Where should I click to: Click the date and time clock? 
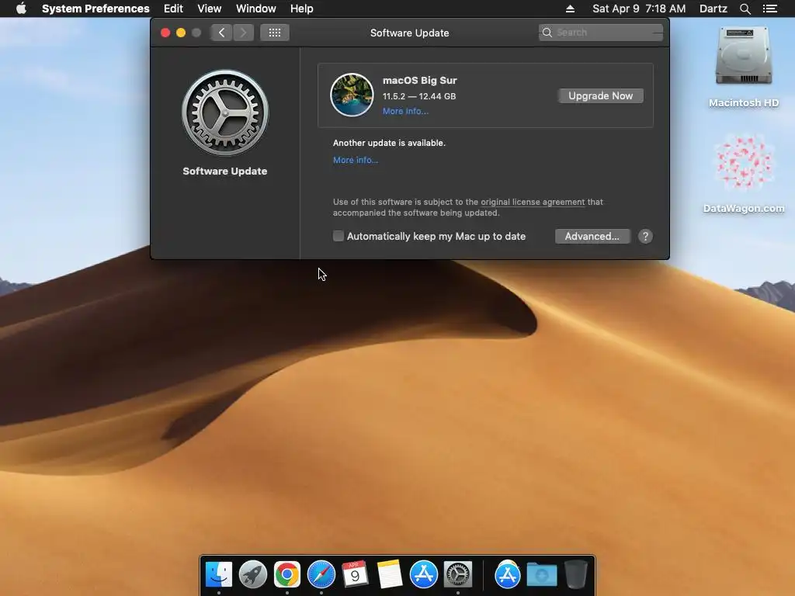[639, 9]
